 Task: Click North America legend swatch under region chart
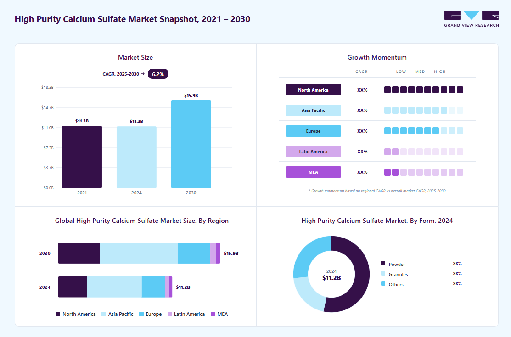pyautogui.click(x=58, y=314)
